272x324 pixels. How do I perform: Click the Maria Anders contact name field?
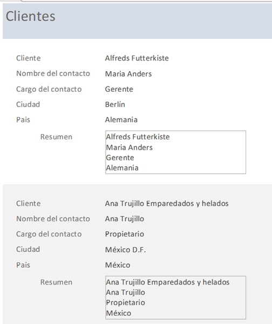pos(128,74)
